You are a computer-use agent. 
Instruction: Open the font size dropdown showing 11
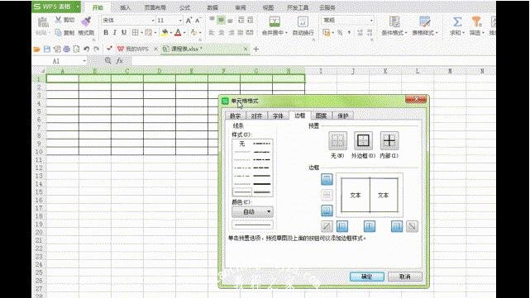click(x=180, y=21)
